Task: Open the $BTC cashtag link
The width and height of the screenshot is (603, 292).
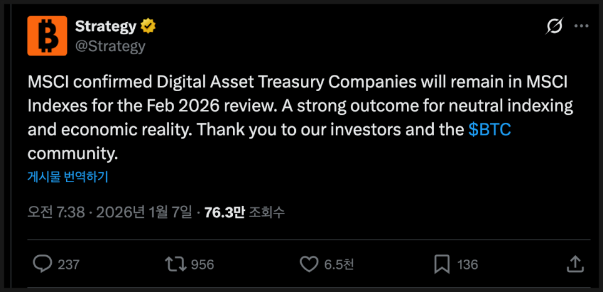Action: pos(490,130)
